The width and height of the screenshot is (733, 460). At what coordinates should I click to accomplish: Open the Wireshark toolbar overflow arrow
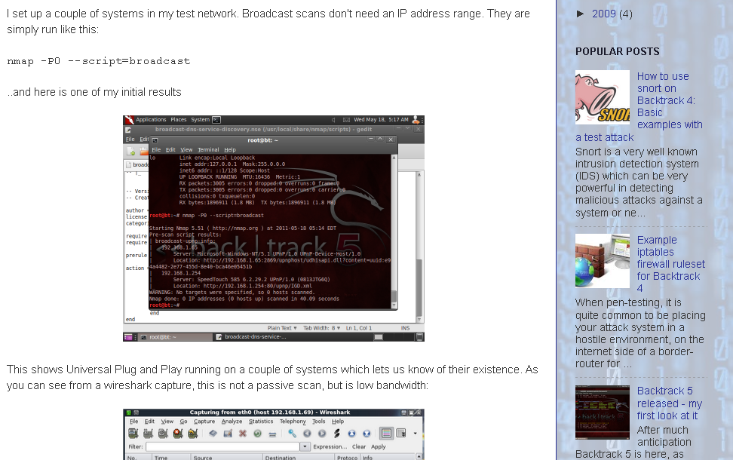click(415, 434)
